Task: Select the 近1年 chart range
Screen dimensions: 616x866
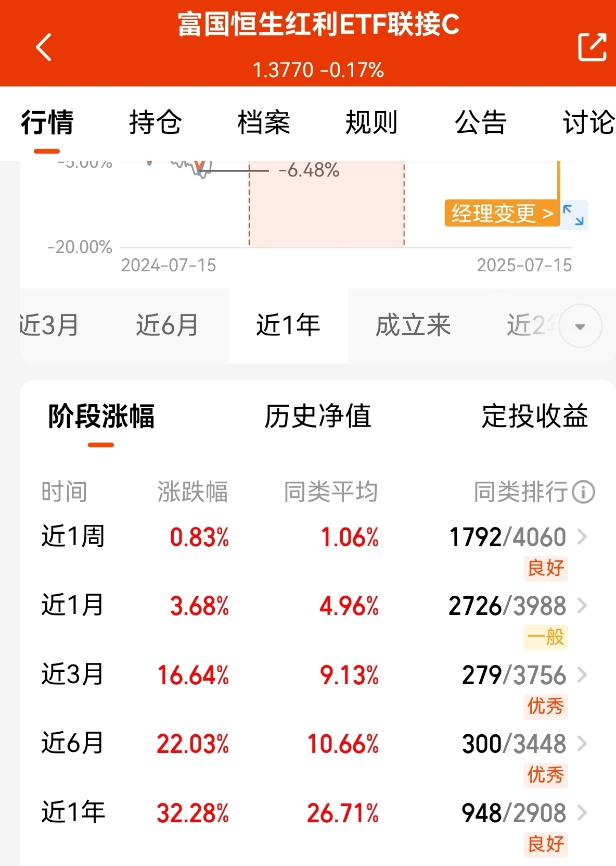Action: click(288, 325)
